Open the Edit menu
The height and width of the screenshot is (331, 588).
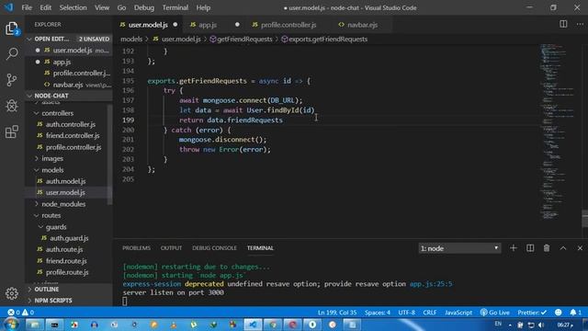pyautogui.click(x=45, y=7)
